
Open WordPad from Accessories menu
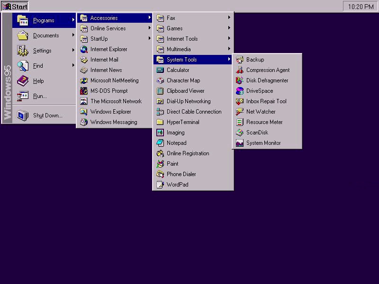[x=177, y=185]
